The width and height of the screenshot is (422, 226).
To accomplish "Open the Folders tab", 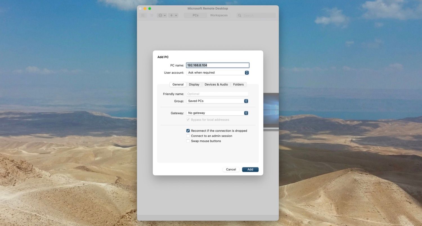I will [x=238, y=85].
